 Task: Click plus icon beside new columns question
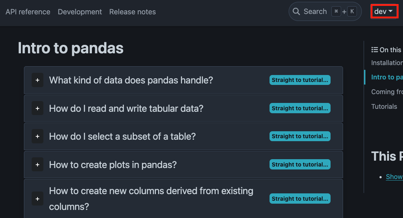coord(38,199)
